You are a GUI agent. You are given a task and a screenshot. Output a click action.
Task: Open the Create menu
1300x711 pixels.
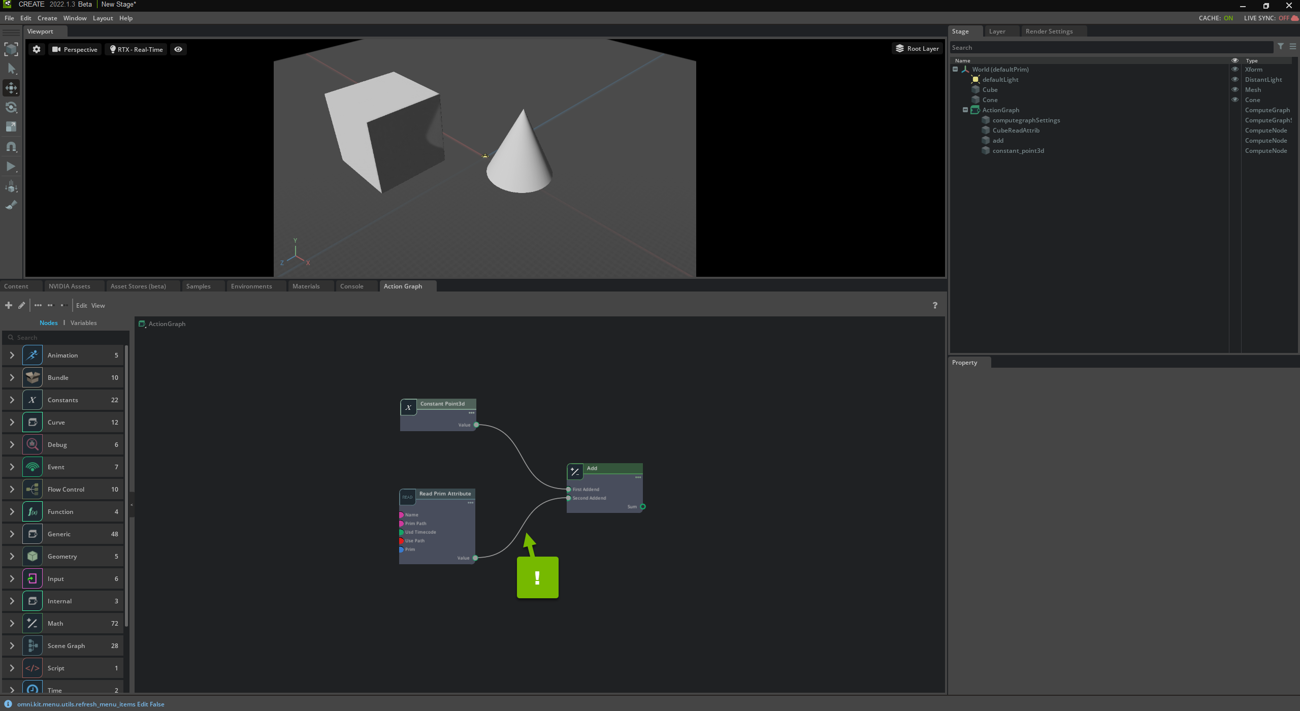pos(47,18)
